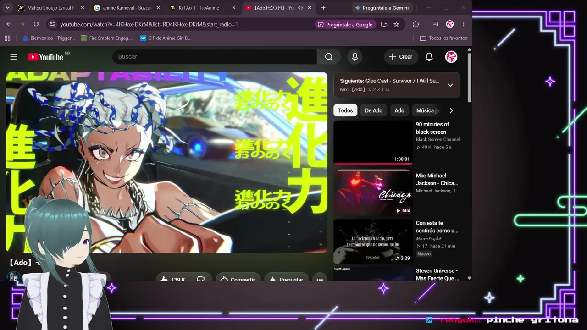This screenshot has height=330, width=587.
Task: Click the Moonlight channel name
Action: (429, 238)
